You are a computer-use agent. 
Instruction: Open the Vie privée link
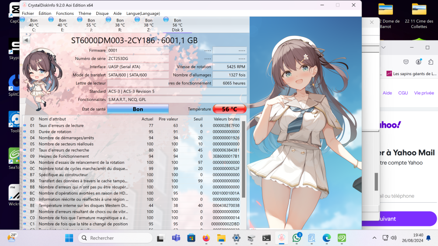coord(424,93)
